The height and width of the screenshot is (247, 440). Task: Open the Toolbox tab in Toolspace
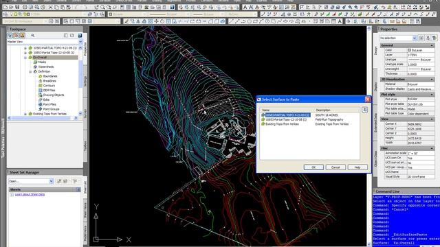point(85,146)
